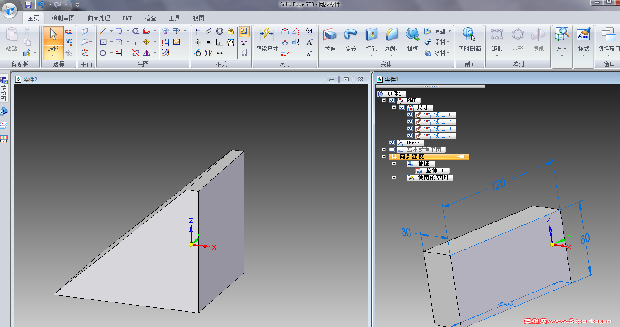Expand the 使用的草图 used sketches node
Screen dimensions: 620x327
(x=394, y=178)
